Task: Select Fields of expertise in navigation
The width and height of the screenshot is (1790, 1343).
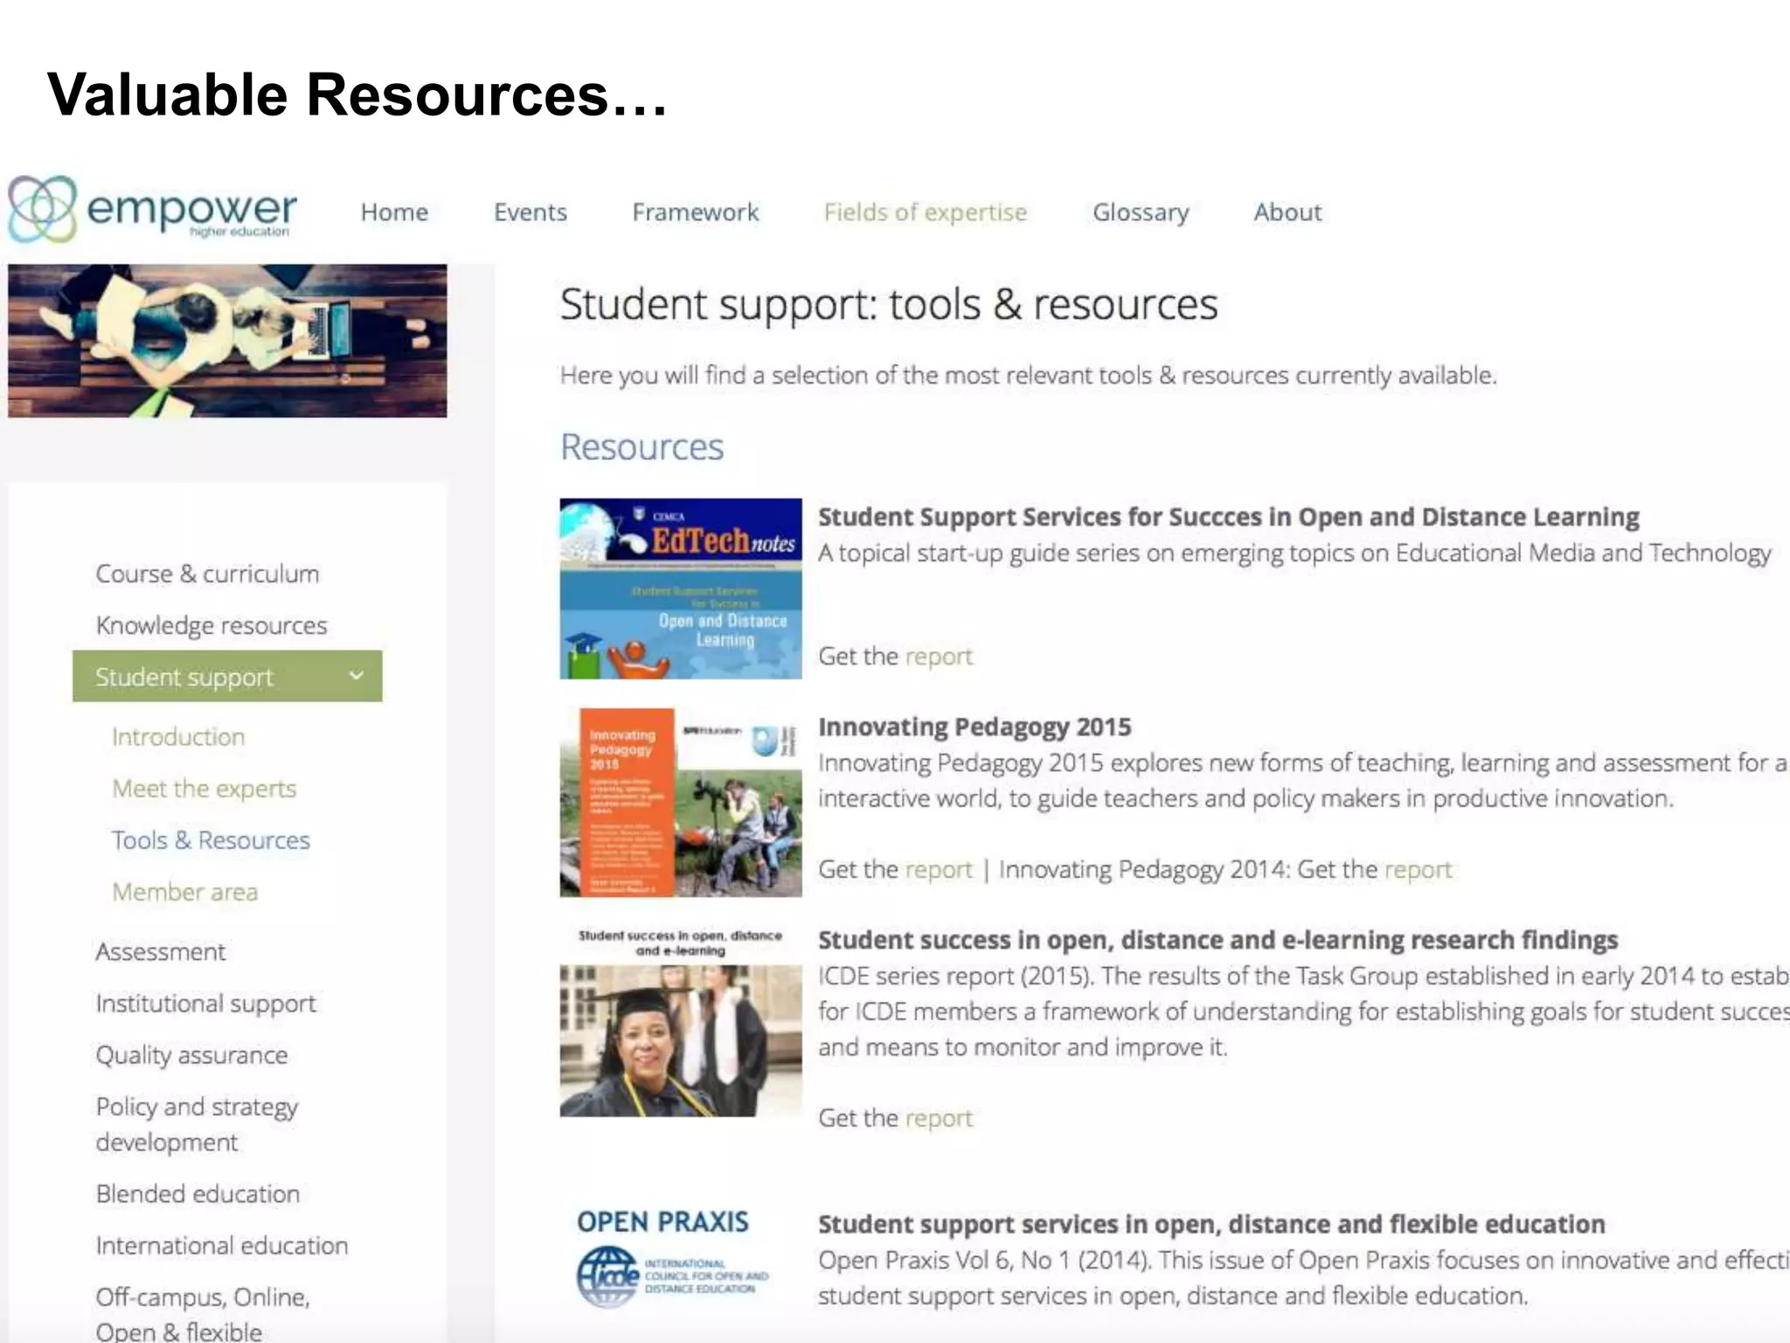Action: pos(925,212)
